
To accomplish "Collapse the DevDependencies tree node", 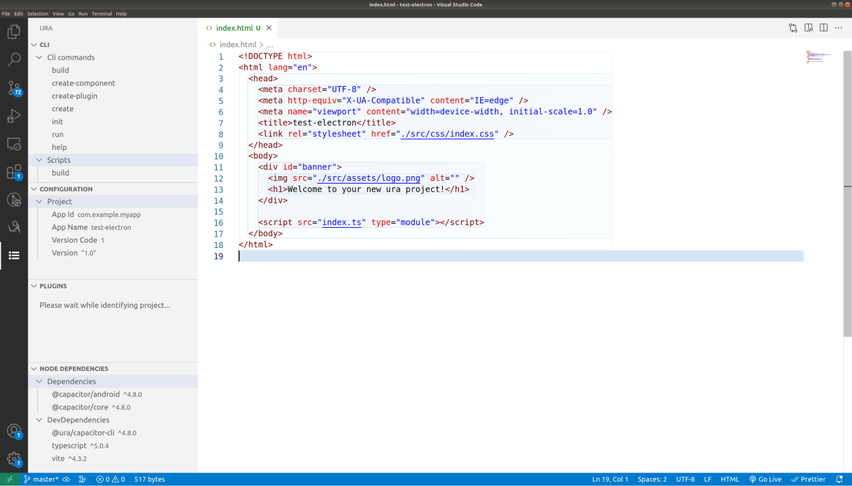I will pyautogui.click(x=113, y=420).
